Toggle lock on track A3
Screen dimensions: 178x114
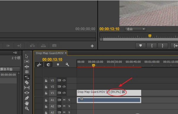tap(46, 113)
